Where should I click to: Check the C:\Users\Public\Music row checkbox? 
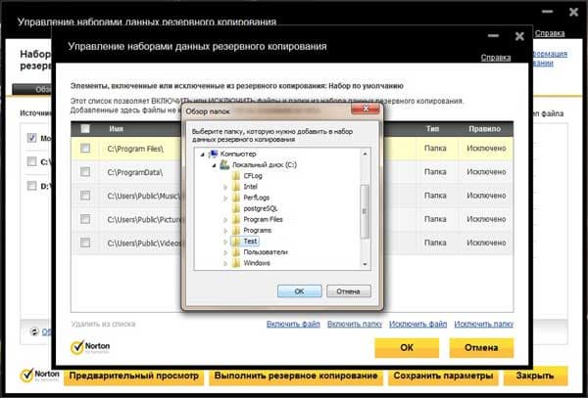click(85, 196)
